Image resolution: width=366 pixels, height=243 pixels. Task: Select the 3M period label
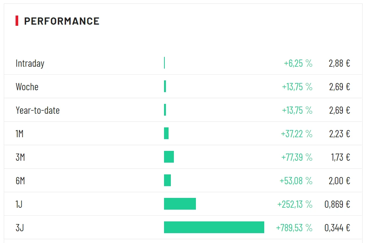tap(20, 157)
